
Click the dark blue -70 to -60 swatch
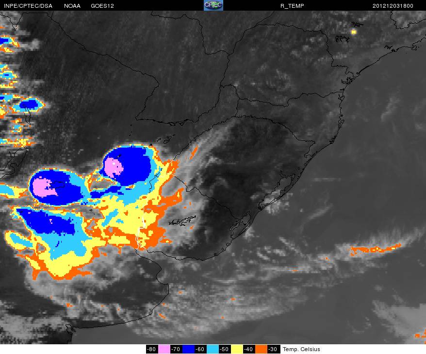click(x=188, y=349)
